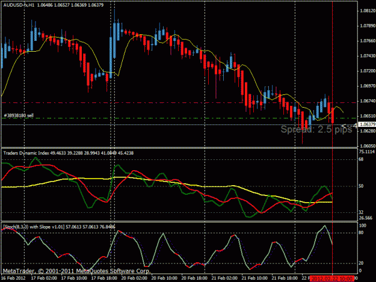Click the current price tag 1.06379
Image resolution: width=376 pixels, height=282 pixels.
pyautogui.click(x=368, y=124)
